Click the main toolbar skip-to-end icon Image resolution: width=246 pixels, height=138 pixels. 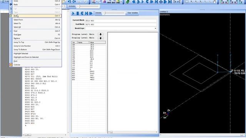pos(156,2)
